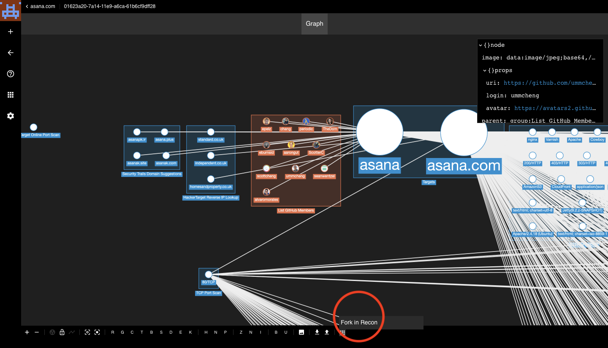Select the Graph tab
Screen dimensions: 608x348
(x=315, y=24)
